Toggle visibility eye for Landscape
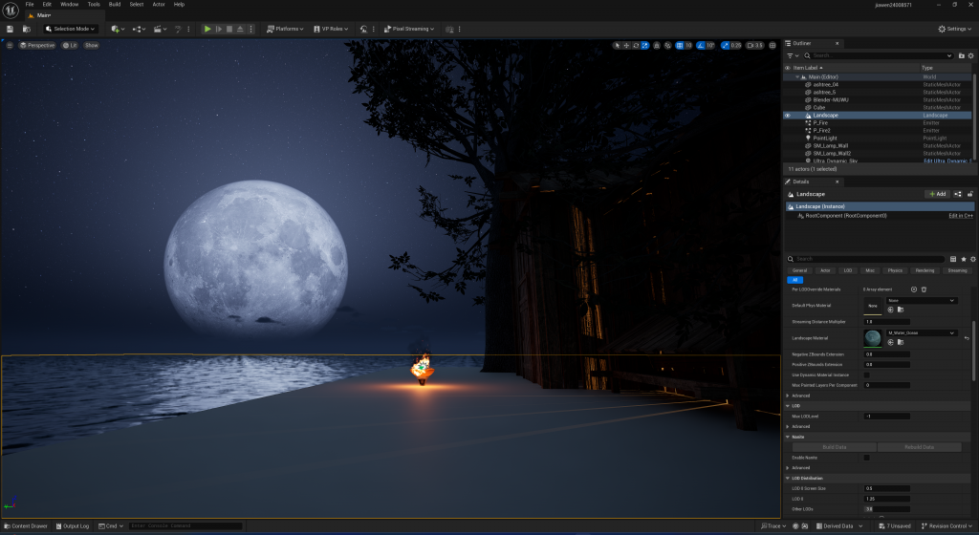This screenshot has width=979, height=535. pos(788,115)
